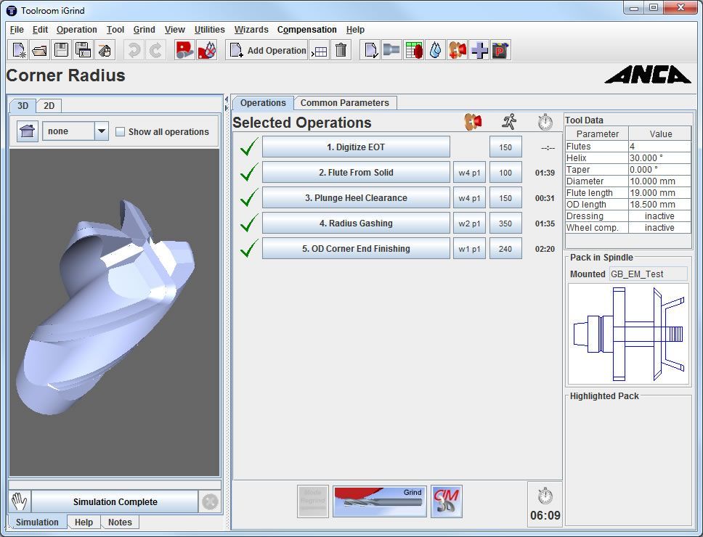Toggle checkmark for OD Corner End Finishing

click(249, 248)
